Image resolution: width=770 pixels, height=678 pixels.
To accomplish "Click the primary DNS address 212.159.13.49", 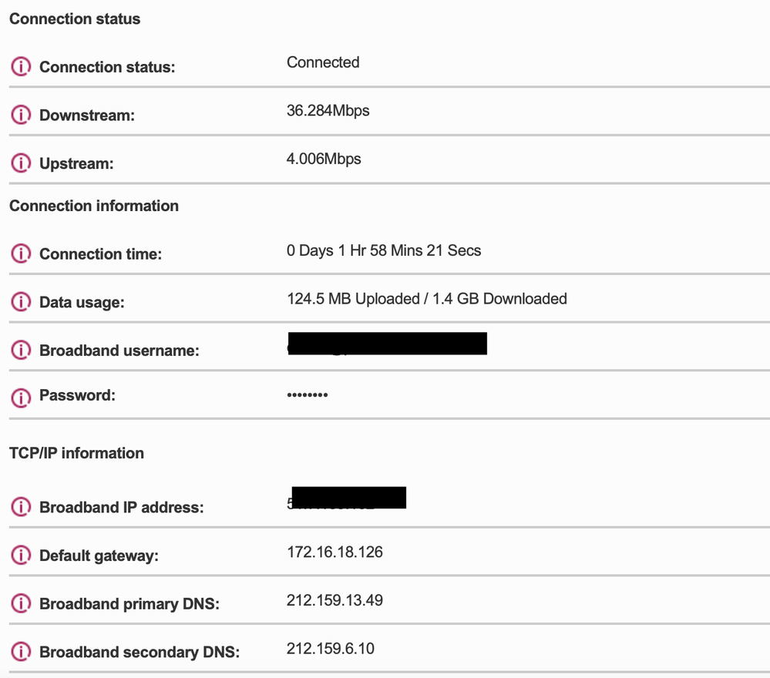I will tap(335, 599).
